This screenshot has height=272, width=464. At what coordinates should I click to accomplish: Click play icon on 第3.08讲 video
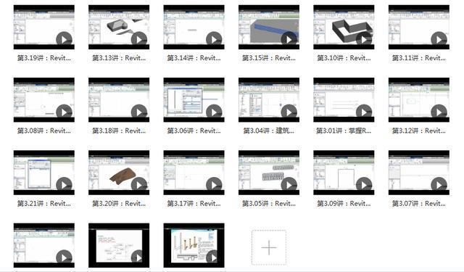[x=64, y=112]
